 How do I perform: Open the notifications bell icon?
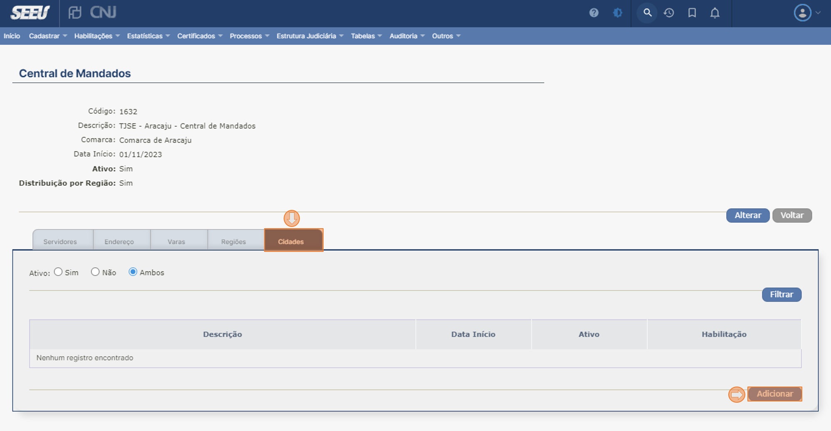click(x=715, y=13)
